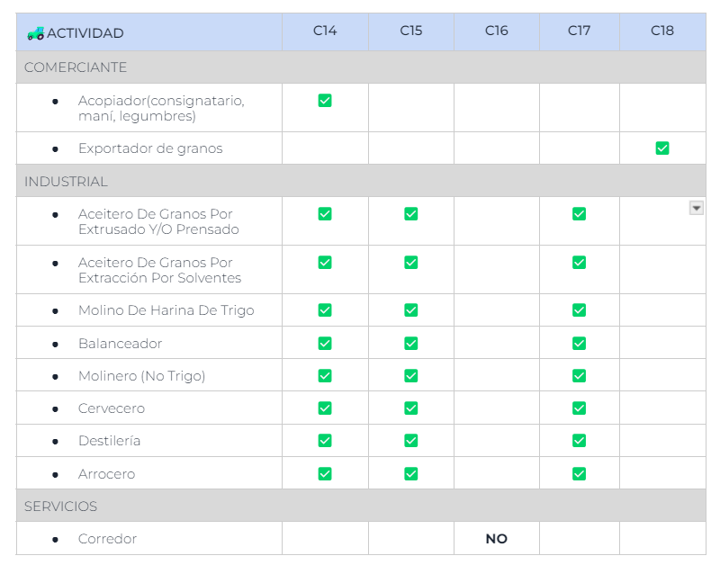Uncheck Cervecero checkbox in column C15

point(411,408)
